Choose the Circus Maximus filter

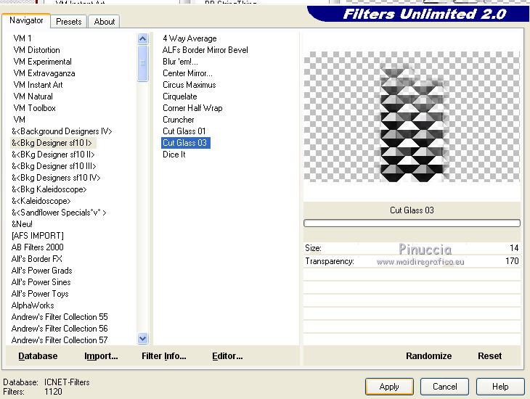click(189, 85)
